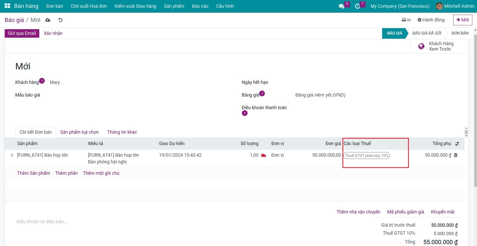Image resolution: width=477 pixels, height=246 pixels.
Task: Open the chat messages icon
Action: coord(341,6)
